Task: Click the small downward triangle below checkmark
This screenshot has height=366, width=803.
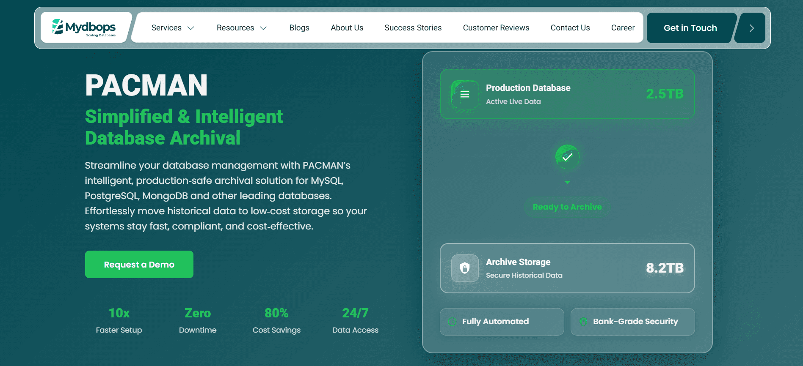Action: pyautogui.click(x=567, y=182)
